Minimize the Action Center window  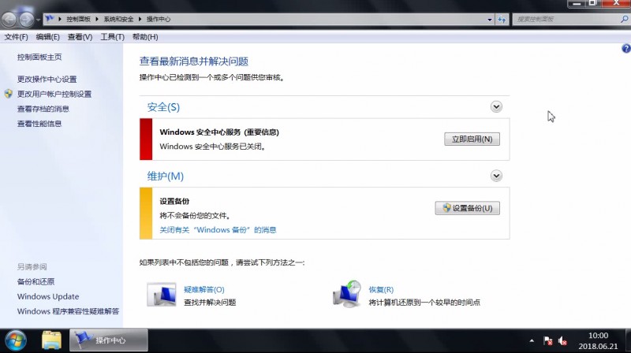tap(577, 3)
